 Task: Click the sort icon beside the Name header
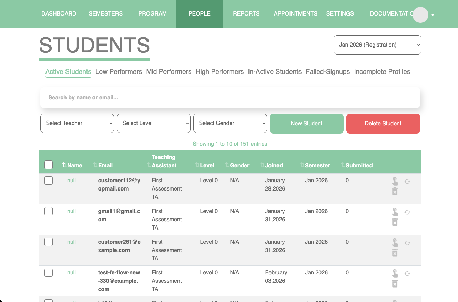pyautogui.click(x=63, y=165)
